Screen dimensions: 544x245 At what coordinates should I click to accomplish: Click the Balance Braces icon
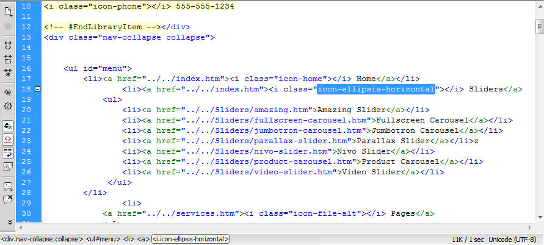[8, 106]
